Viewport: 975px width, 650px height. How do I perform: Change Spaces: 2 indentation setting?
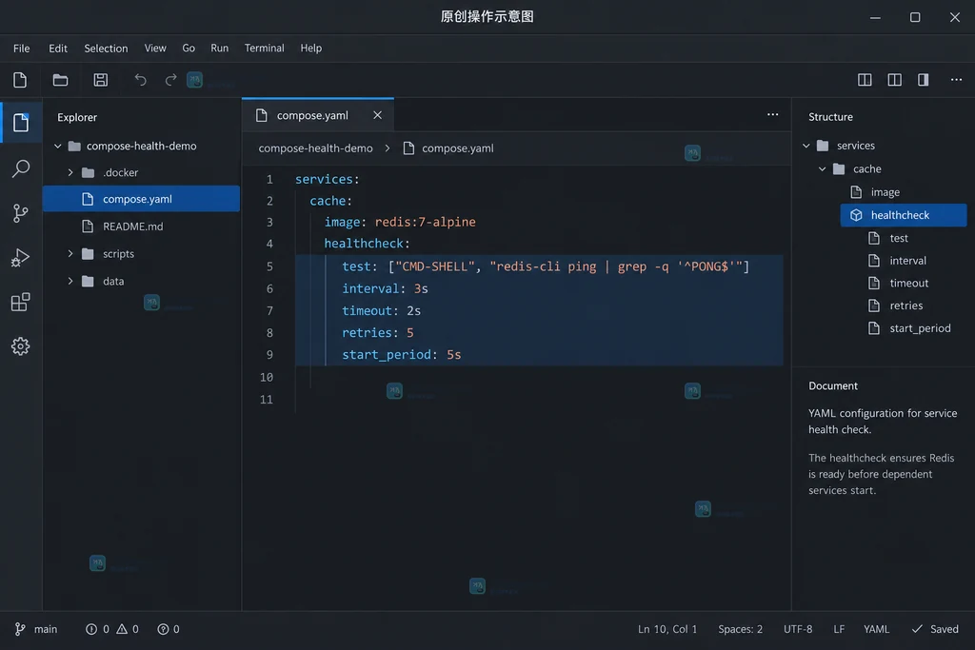point(740,629)
